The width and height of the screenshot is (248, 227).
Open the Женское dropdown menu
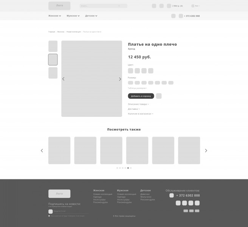tap(54, 16)
